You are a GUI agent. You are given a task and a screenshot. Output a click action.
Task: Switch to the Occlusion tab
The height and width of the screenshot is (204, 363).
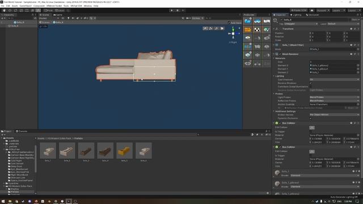(x=313, y=15)
